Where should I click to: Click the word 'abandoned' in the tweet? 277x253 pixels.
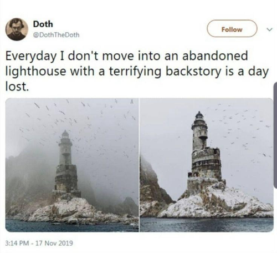(215, 55)
